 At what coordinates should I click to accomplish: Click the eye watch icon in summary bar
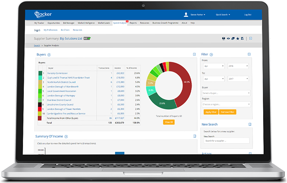228,39
